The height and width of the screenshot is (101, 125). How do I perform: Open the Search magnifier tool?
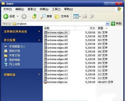(x=46, y=16)
